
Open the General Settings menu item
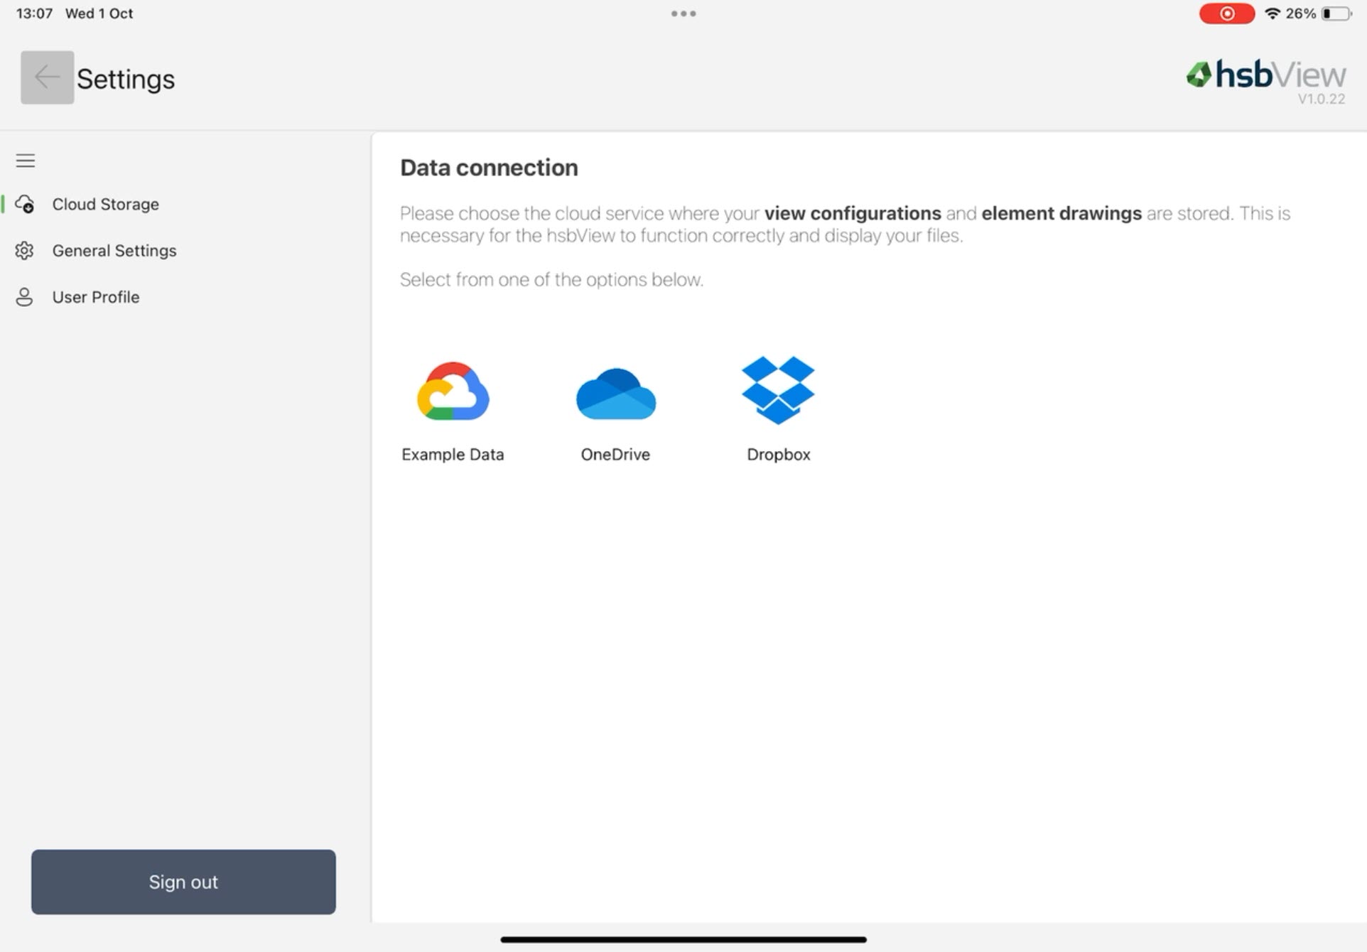(x=114, y=251)
